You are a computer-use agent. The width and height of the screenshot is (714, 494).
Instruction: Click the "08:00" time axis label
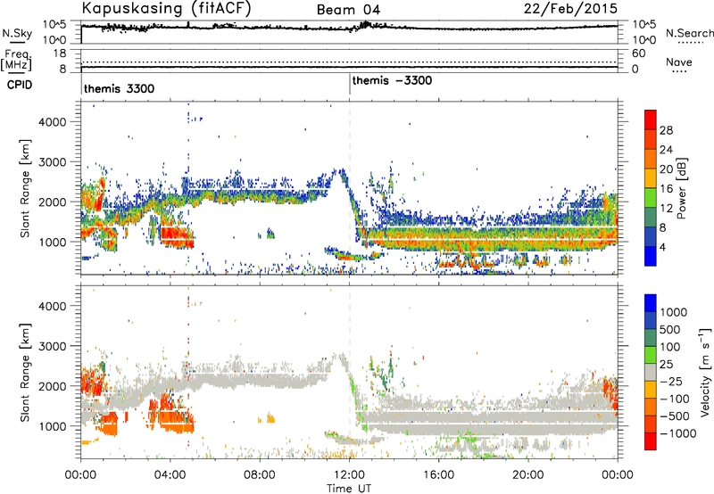(x=260, y=475)
